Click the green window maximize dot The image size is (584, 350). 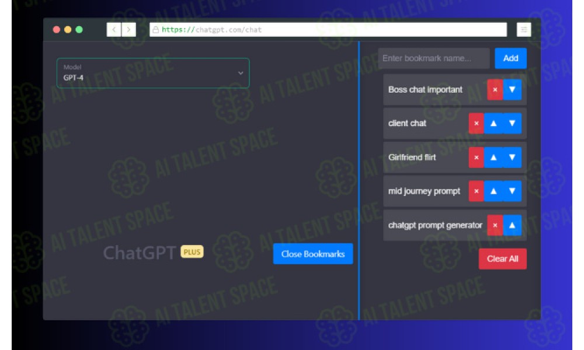pos(79,30)
